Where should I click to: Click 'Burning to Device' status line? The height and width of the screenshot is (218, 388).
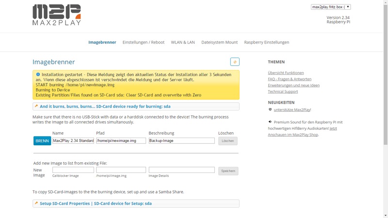click(x=53, y=90)
